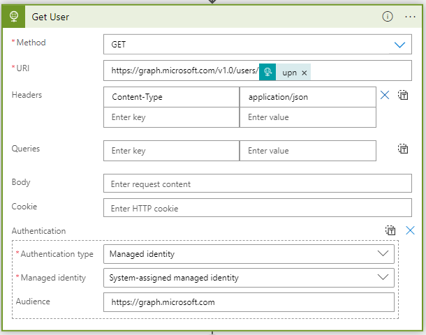Screen dimensions: 426x335
Task: Click the application/json header value cell
Action: (x=307, y=97)
